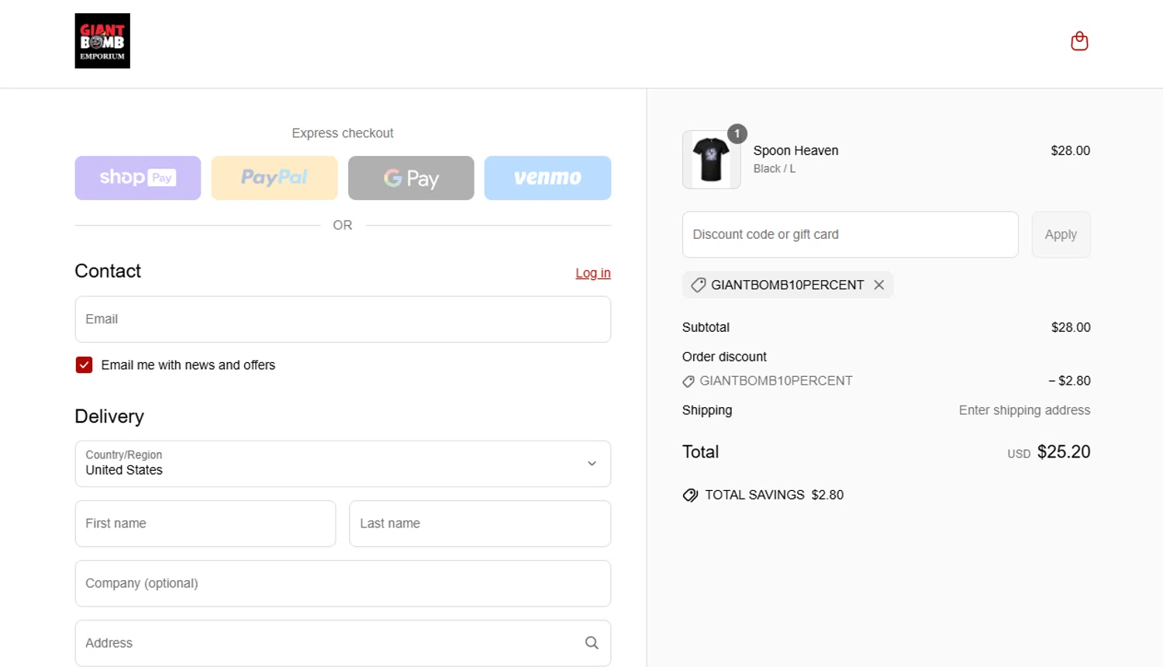Click the Spoon Heaven shirt thumbnail
The width and height of the screenshot is (1163, 667).
[x=711, y=160]
